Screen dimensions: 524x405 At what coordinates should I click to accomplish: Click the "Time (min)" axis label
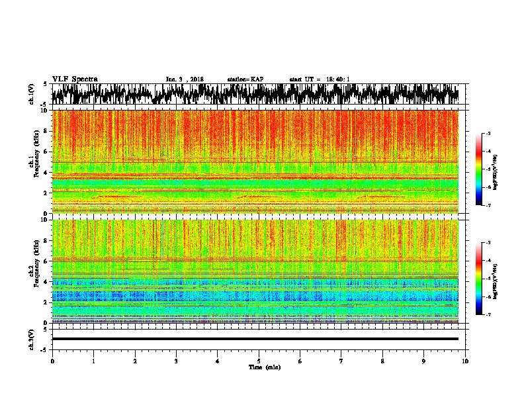[265, 367]
